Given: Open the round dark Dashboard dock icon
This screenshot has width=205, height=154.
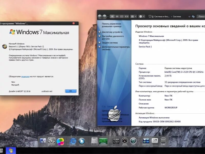Looking at the screenshot, I should 125,141.
